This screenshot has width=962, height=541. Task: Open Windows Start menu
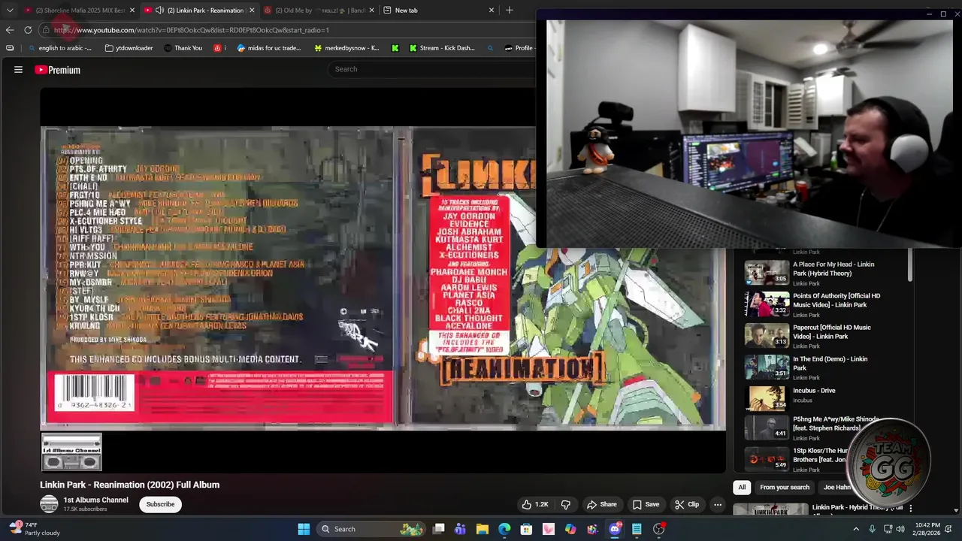pyautogui.click(x=304, y=529)
